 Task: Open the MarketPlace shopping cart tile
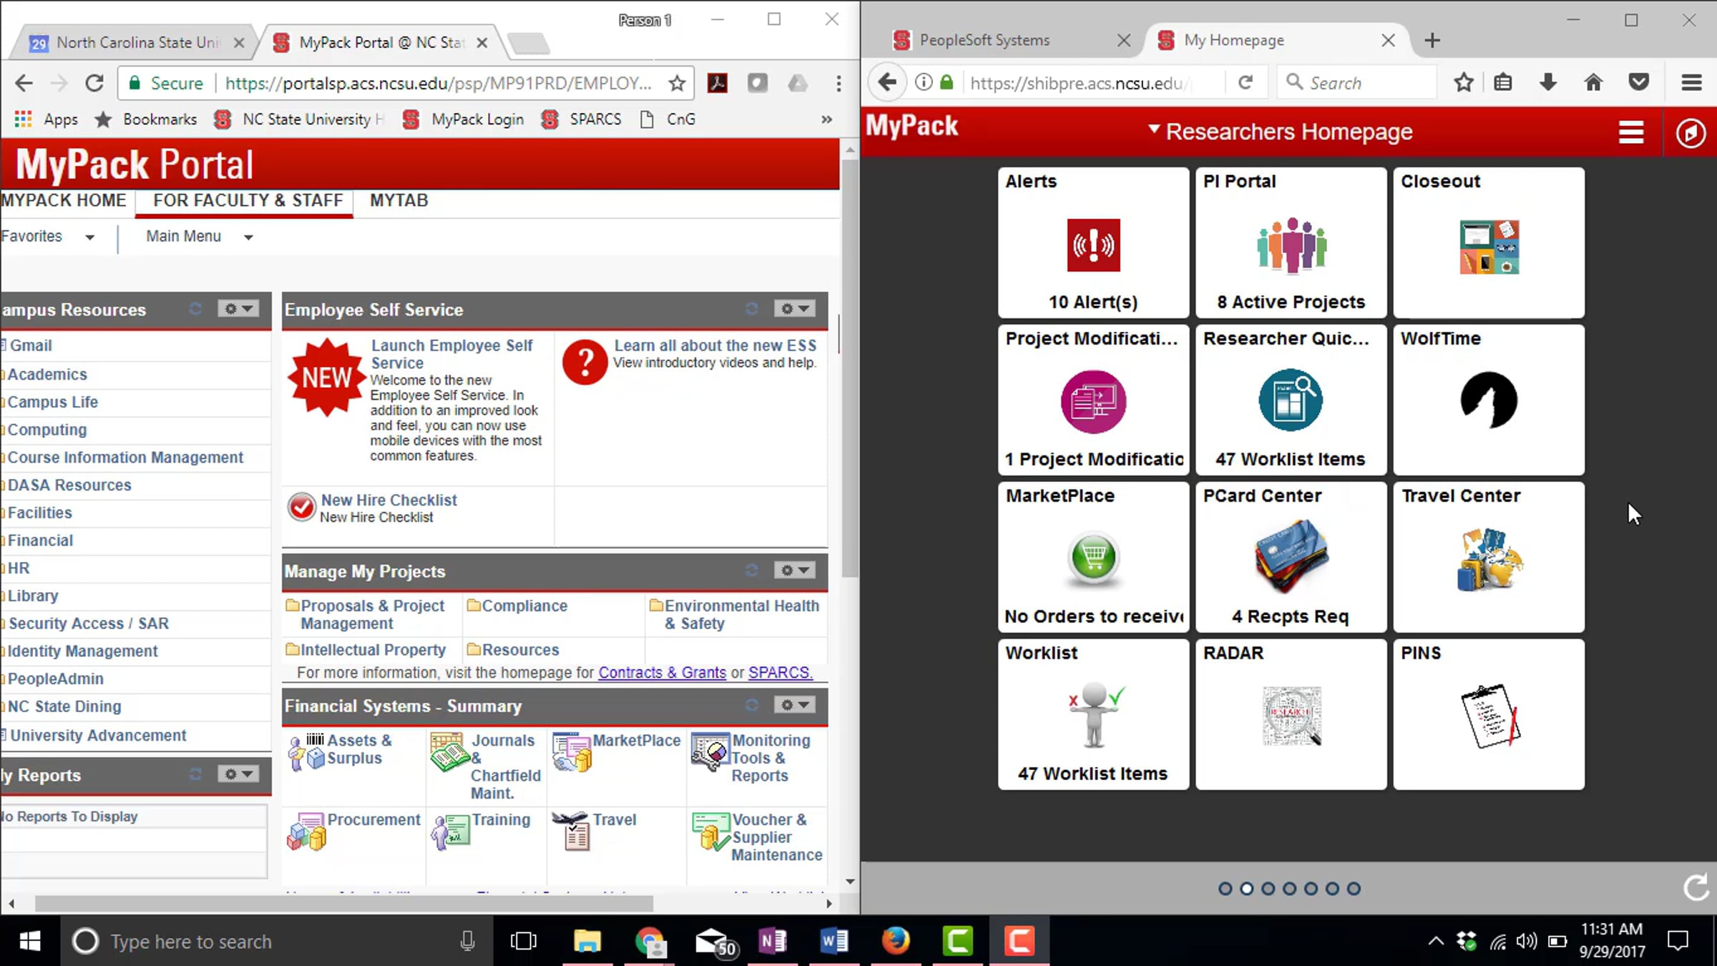(1093, 558)
